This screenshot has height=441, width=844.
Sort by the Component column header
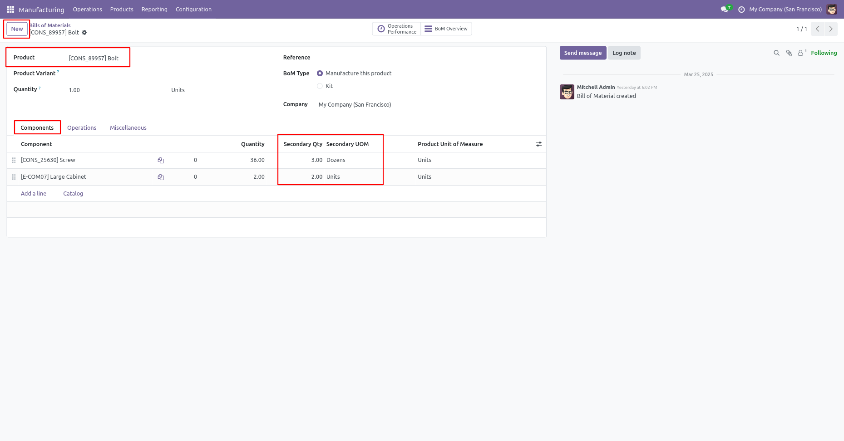tap(36, 144)
